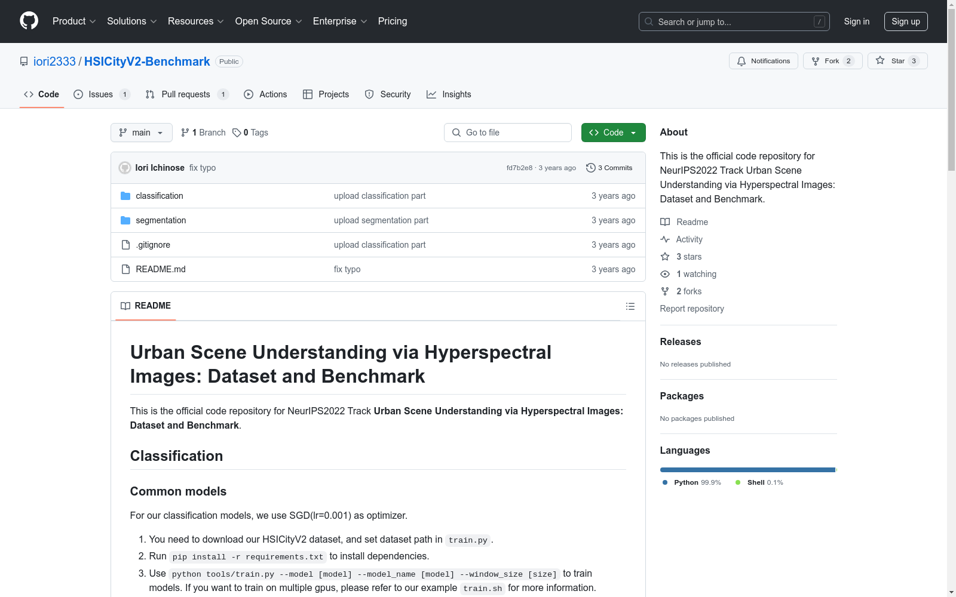Expand the Resources menu
This screenshot has width=956, height=597.
(x=196, y=21)
